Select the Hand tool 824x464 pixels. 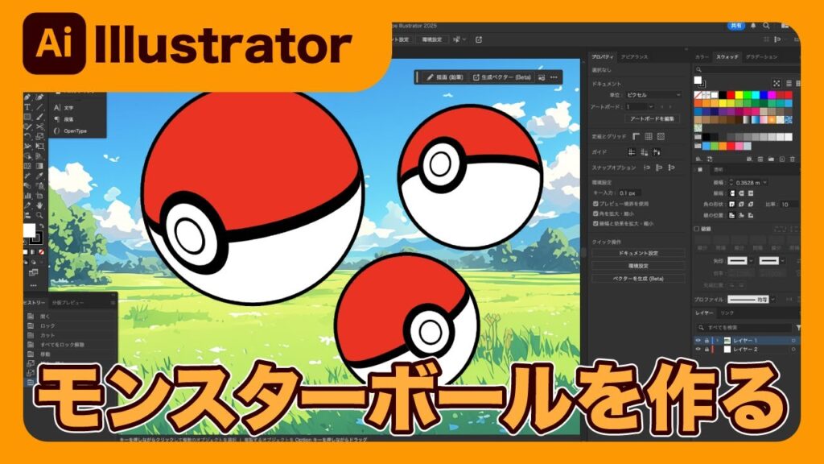point(39,205)
